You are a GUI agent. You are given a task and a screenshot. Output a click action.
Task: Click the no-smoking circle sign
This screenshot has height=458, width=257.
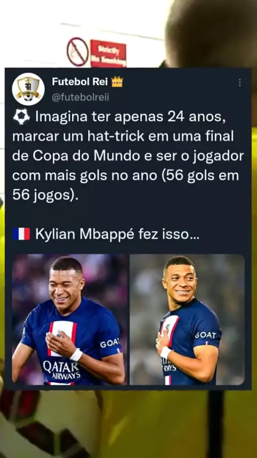[x=78, y=51]
